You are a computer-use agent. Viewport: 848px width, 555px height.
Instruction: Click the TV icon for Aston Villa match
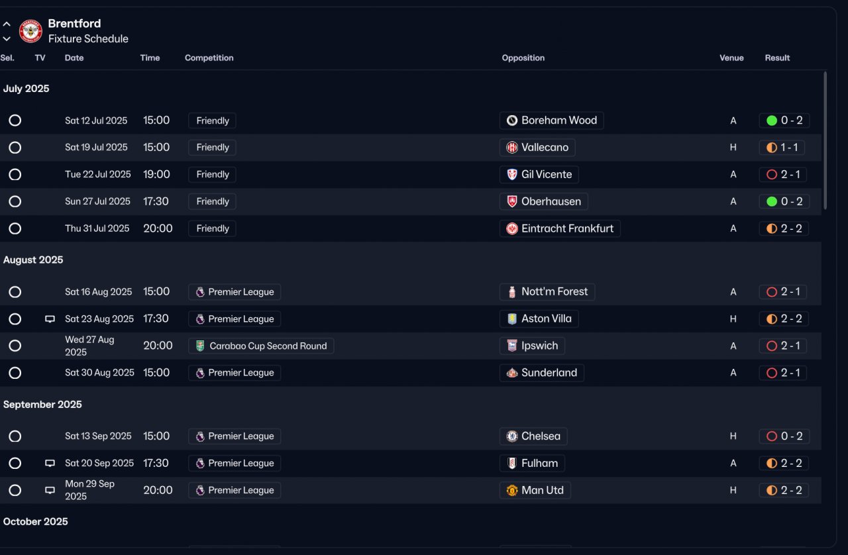coord(50,319)
